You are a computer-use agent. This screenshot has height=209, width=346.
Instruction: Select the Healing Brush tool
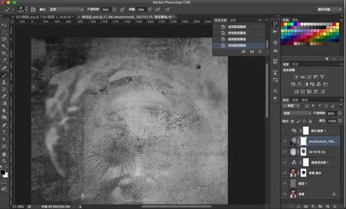pyautogui.click(x=4, y=68)
